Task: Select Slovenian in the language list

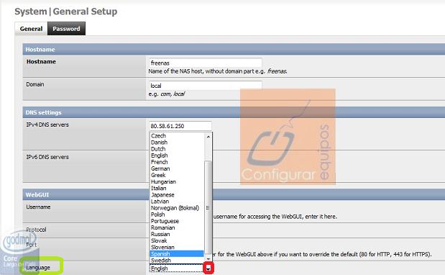Action: point(177,247)
